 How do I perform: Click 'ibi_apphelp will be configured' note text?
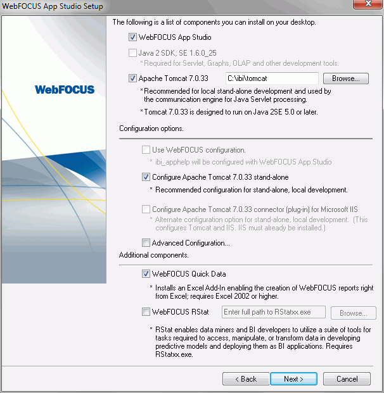(243, 162)
